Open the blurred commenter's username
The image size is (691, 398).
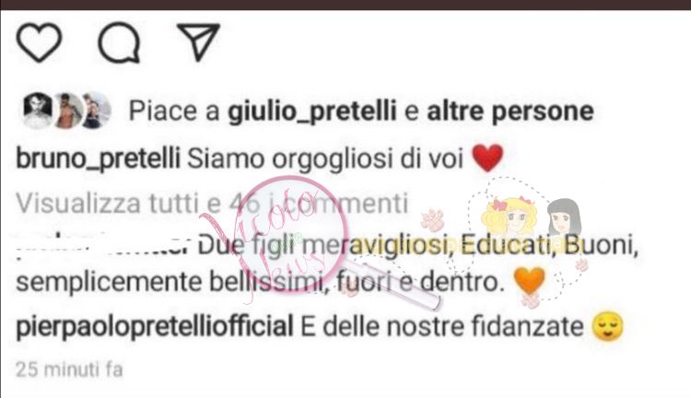tap(104, 243)
